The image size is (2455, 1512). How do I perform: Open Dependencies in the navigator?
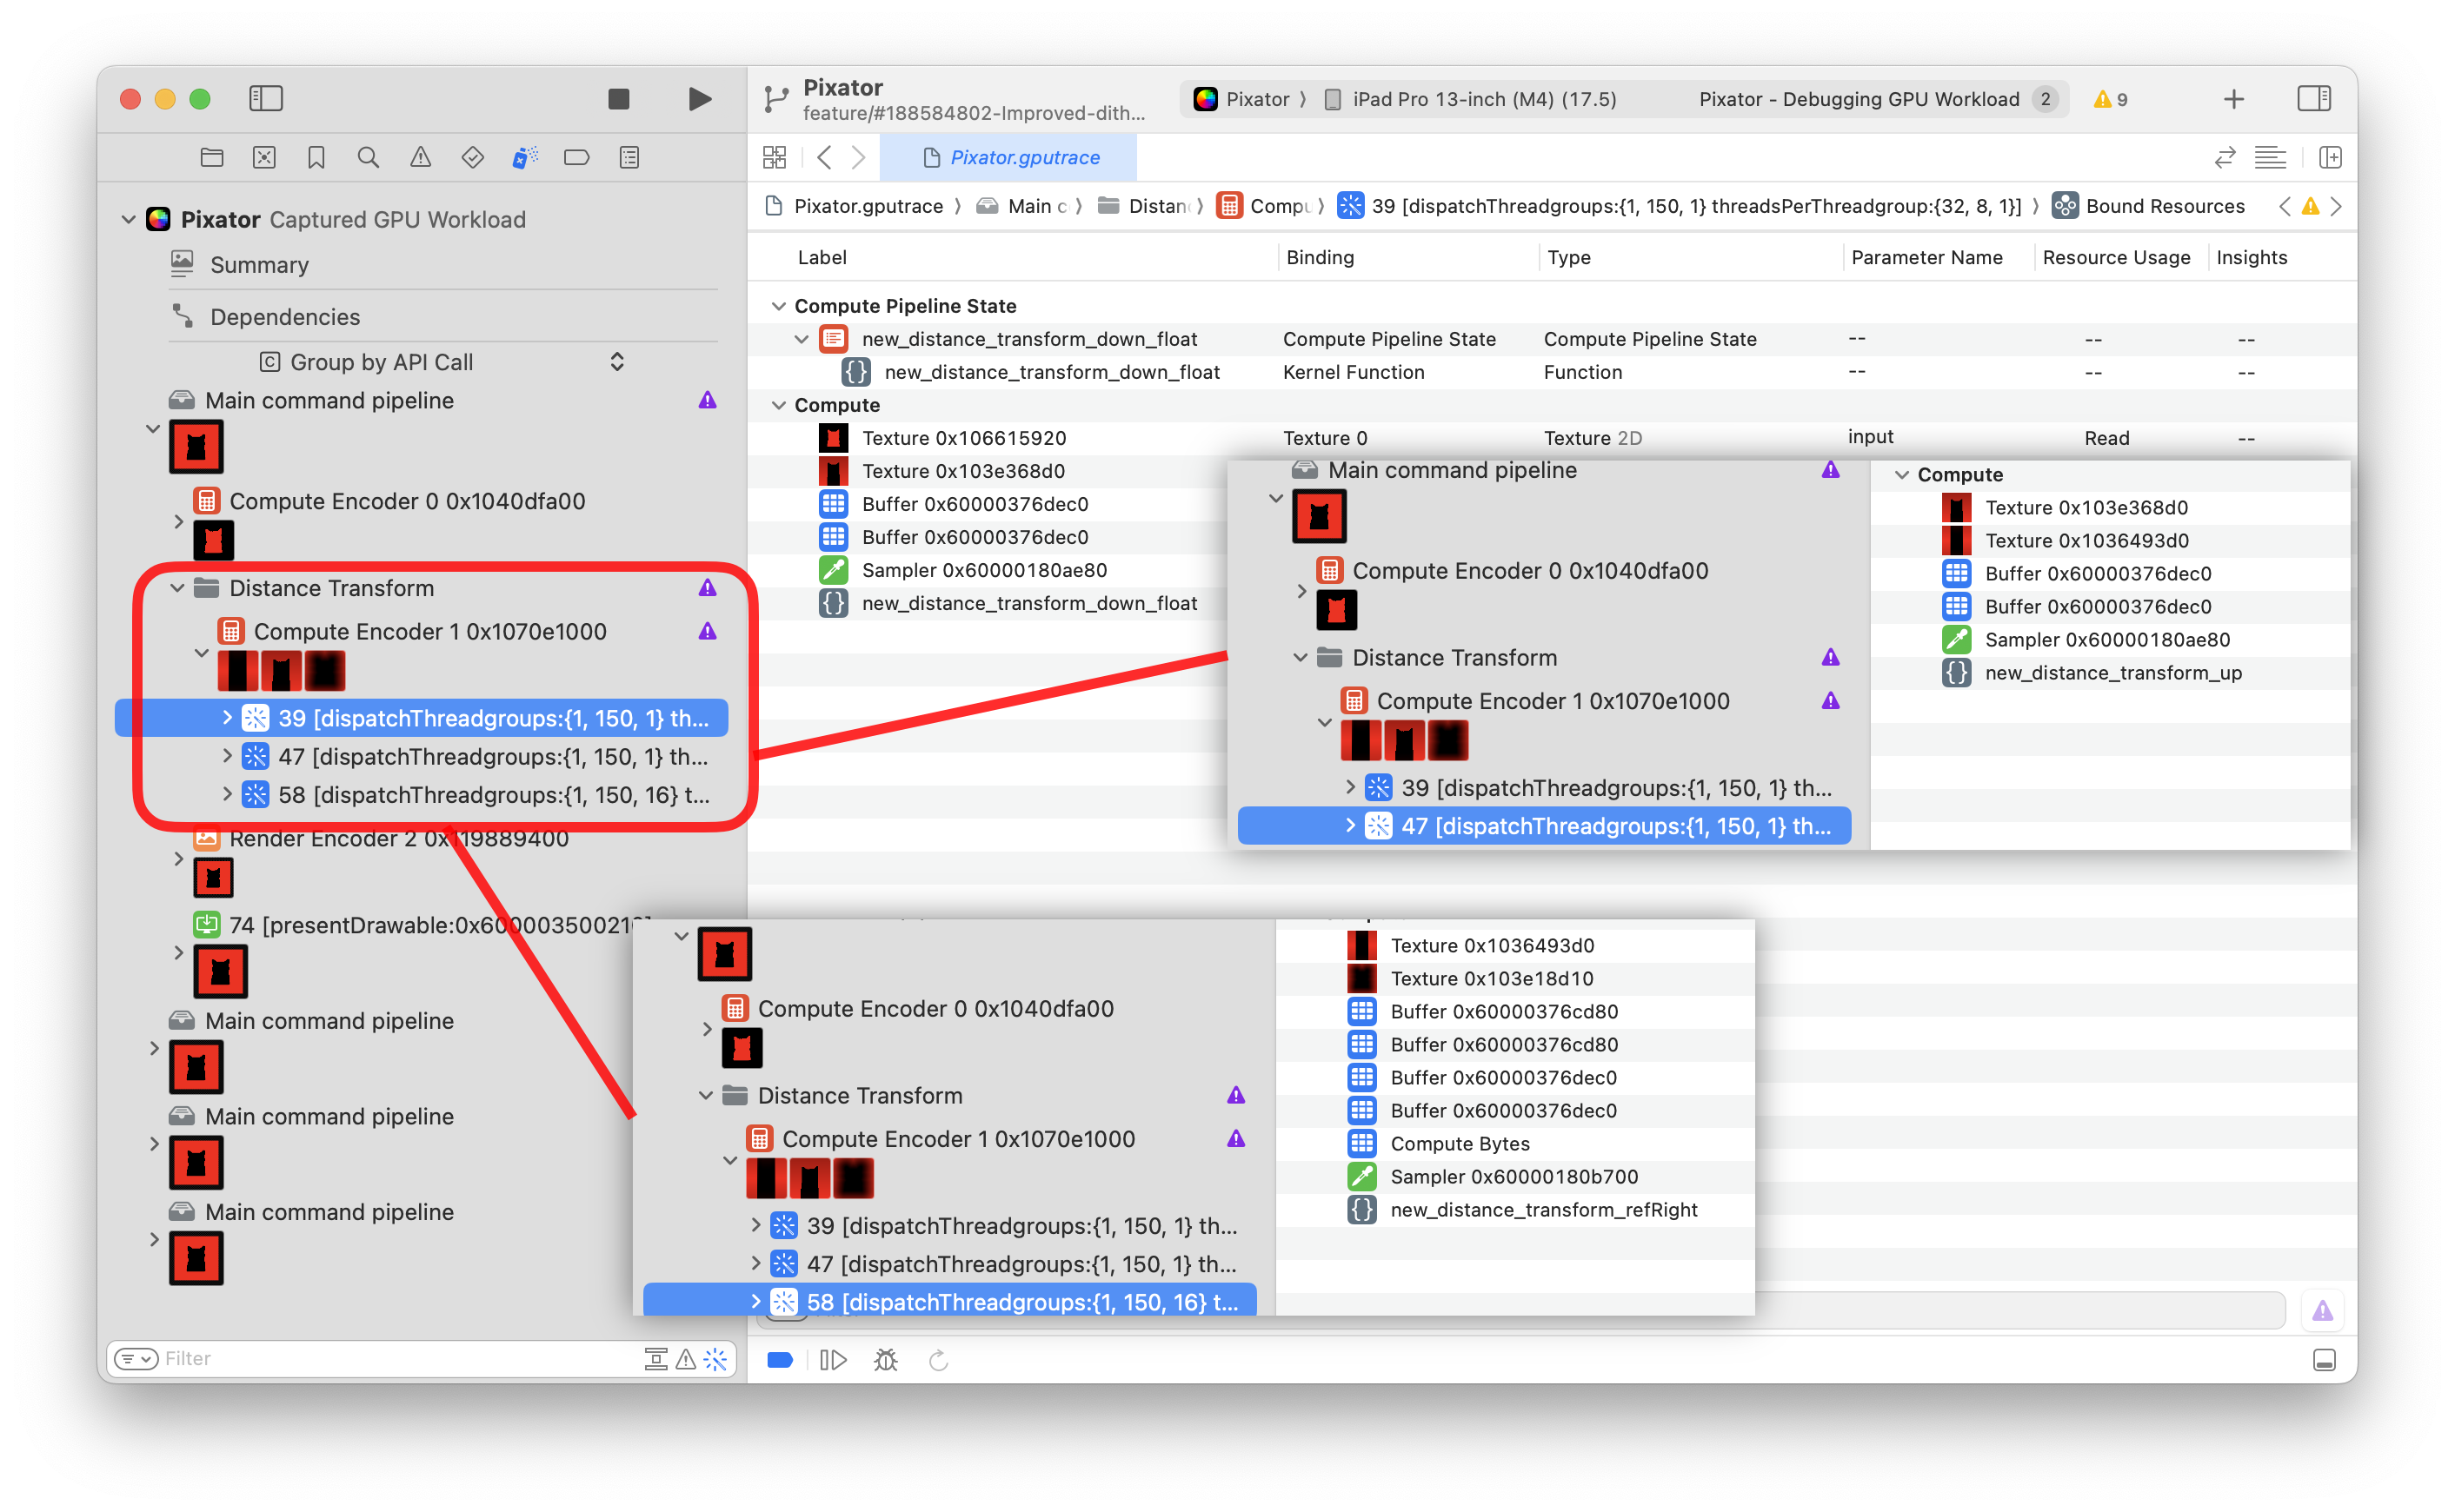tap(284, 317)
